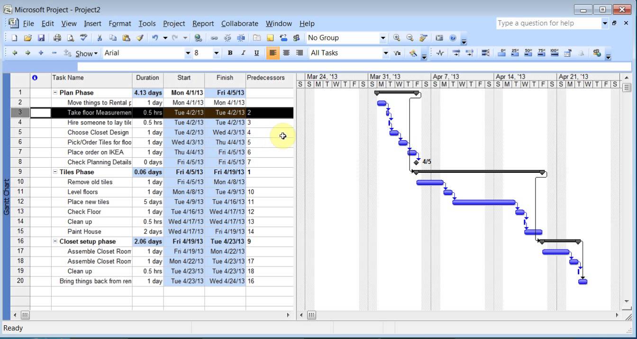Click the Zoom In magnifier icon

click(x=396, y=38)
